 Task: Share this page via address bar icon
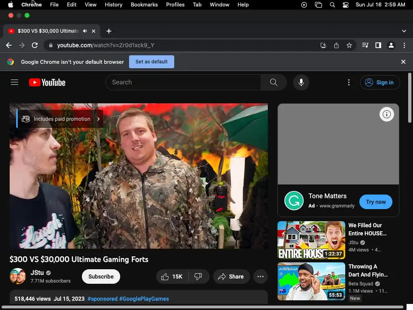click(x=336, y=45)
